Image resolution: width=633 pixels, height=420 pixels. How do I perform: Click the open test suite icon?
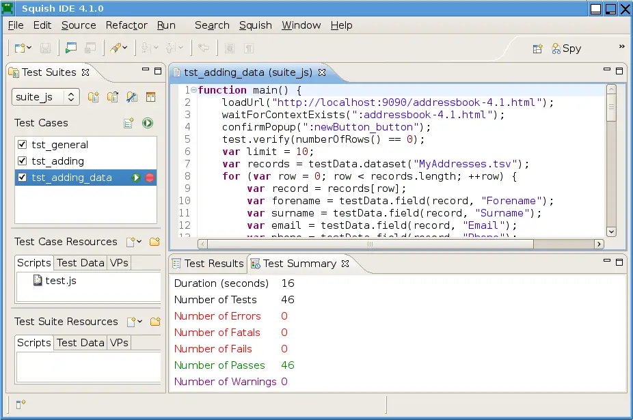tap(113, 97)
